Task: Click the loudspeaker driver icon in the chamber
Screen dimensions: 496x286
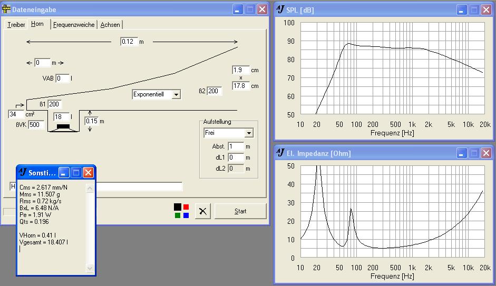Action: (x=63, y=127)
